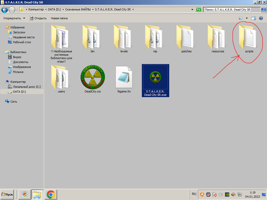Screen dimensions: 267x200
Task: Expand the Скачанные ФАЙЛЫ breadcrumb arrow
Action: (93, 10)
